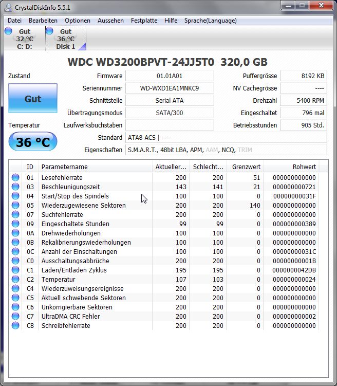Click status icon for Lesefehlerrate row

(x=15, y=177)
